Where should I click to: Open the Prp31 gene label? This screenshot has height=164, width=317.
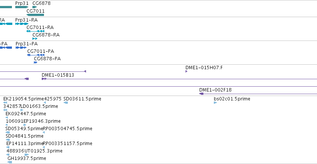click(x=22, y=3)
